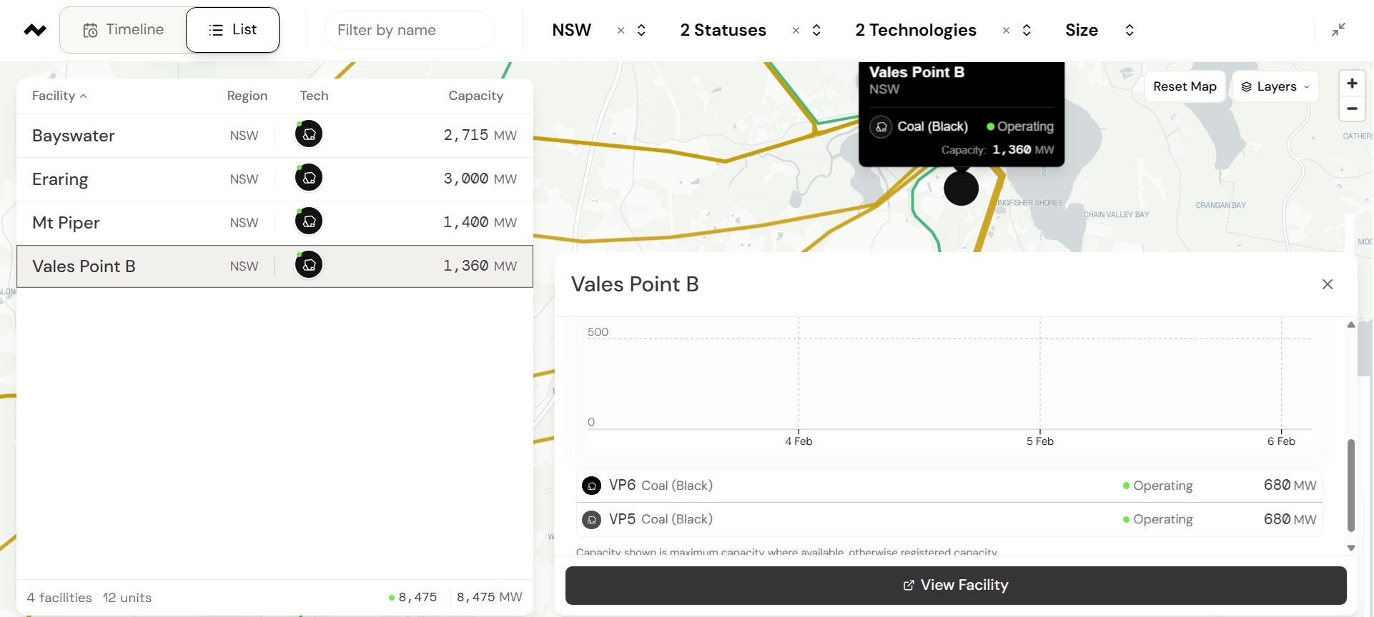Open the Layers dropdown

(1275, 86)
